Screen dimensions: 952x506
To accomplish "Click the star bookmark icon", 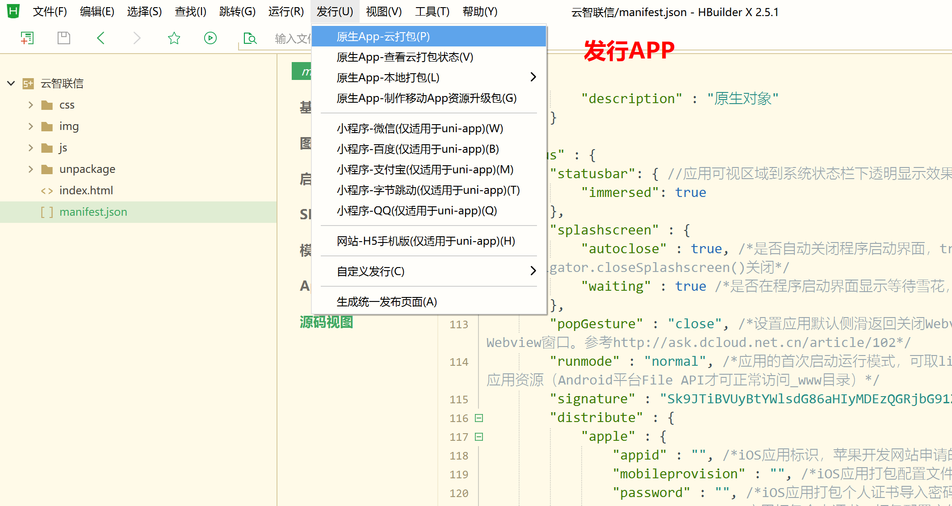I will (174, 38).
